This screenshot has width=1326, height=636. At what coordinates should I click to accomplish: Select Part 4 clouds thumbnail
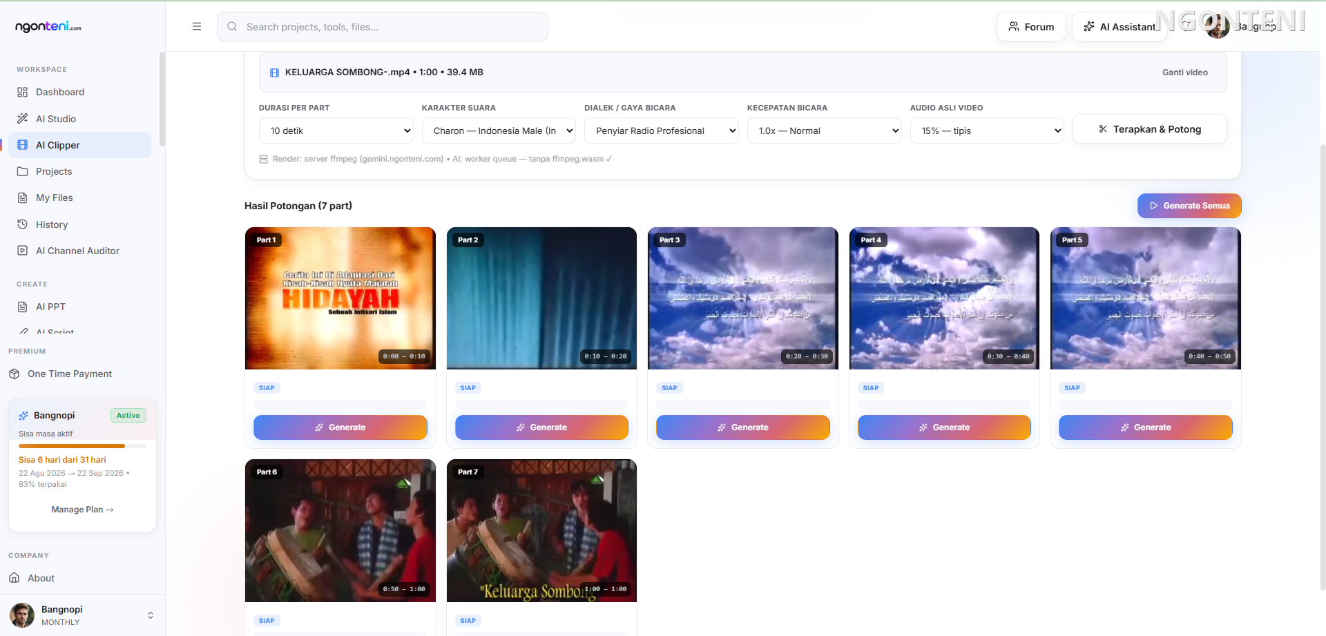944,298
